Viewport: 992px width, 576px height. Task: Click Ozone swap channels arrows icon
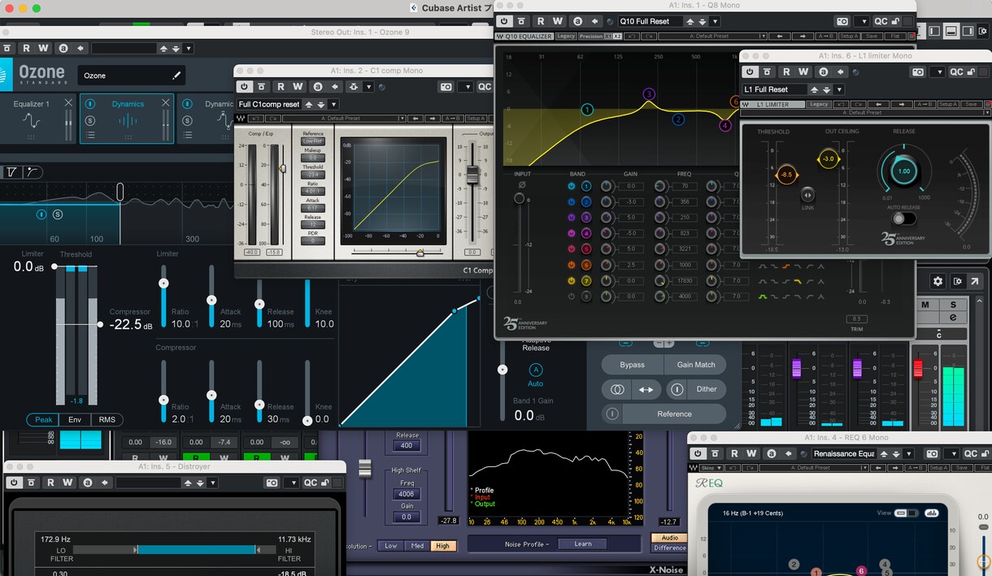(x=646, y=389)
